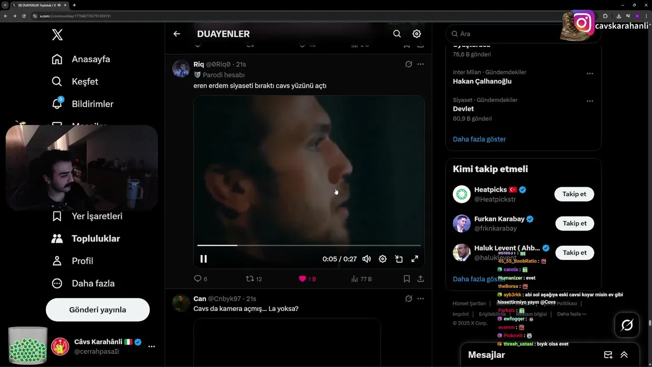This screenshot has width=652, height=367.
Task: Open Profil page
Action: coord(72,261)
